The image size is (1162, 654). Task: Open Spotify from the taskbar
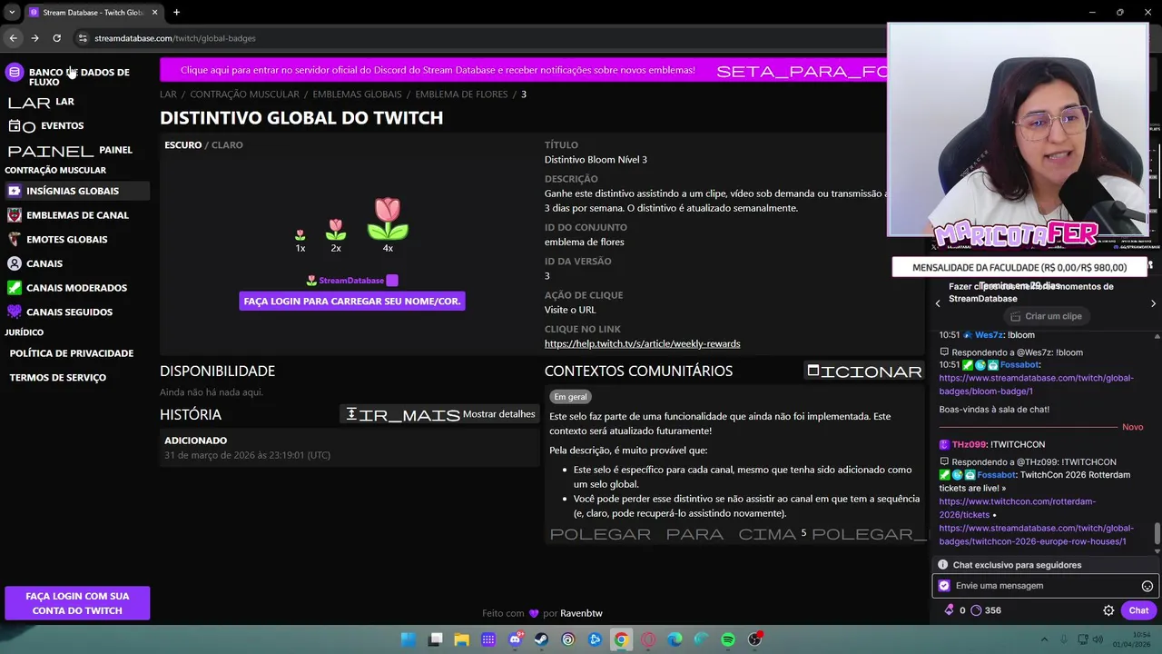[x=728, y=639]
